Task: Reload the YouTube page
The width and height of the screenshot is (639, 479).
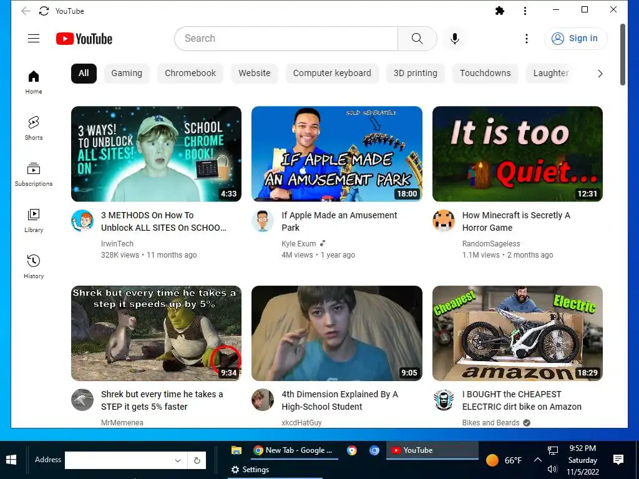Action: click(44, 11)
